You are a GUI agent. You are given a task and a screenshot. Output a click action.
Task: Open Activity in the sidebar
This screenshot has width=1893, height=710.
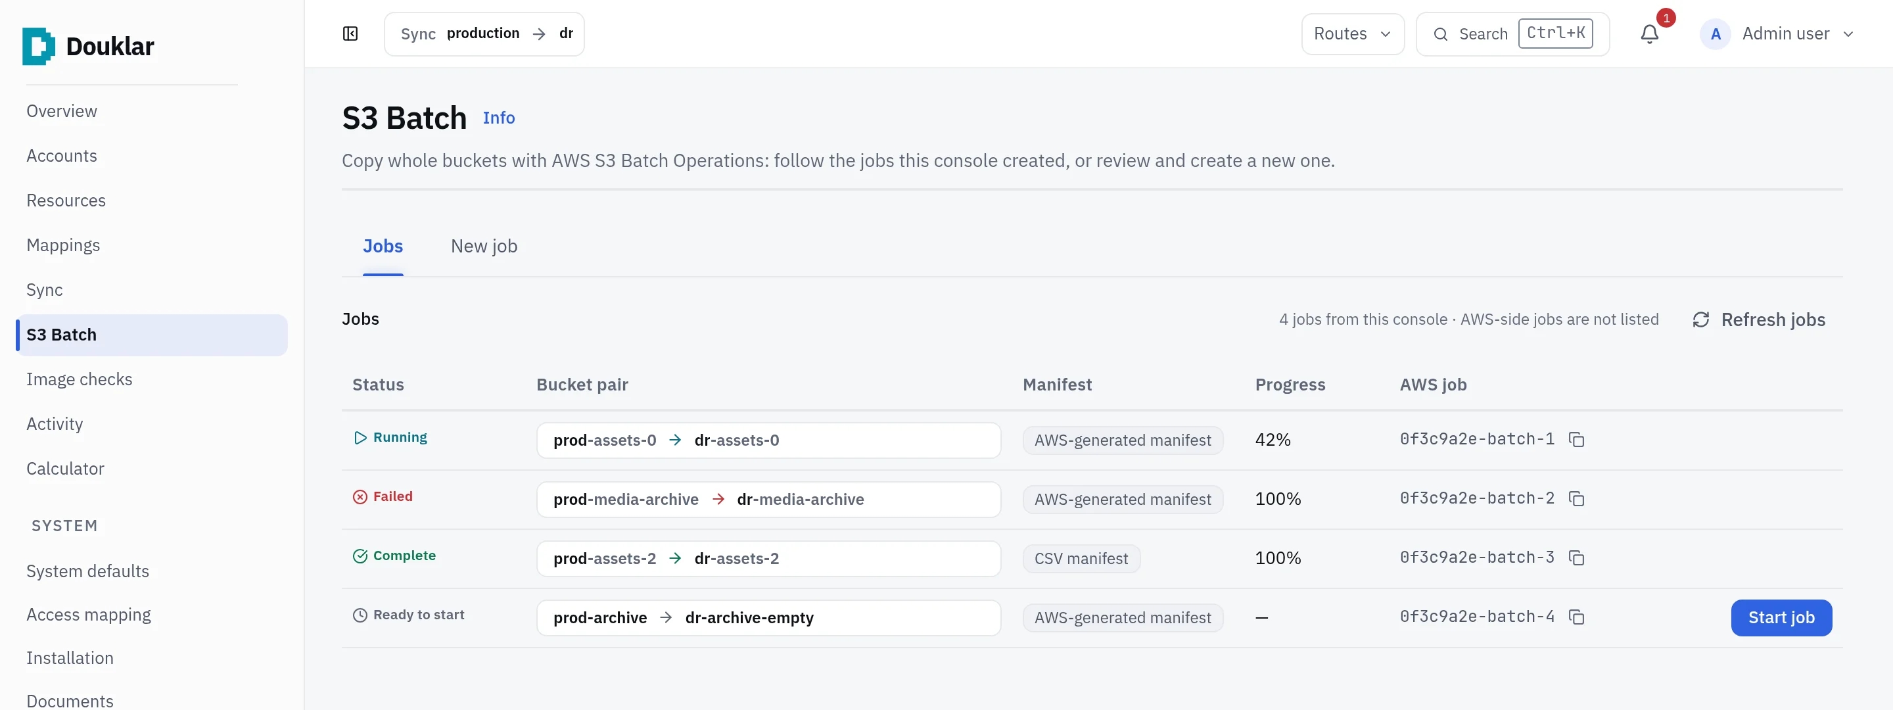[55, 424]
